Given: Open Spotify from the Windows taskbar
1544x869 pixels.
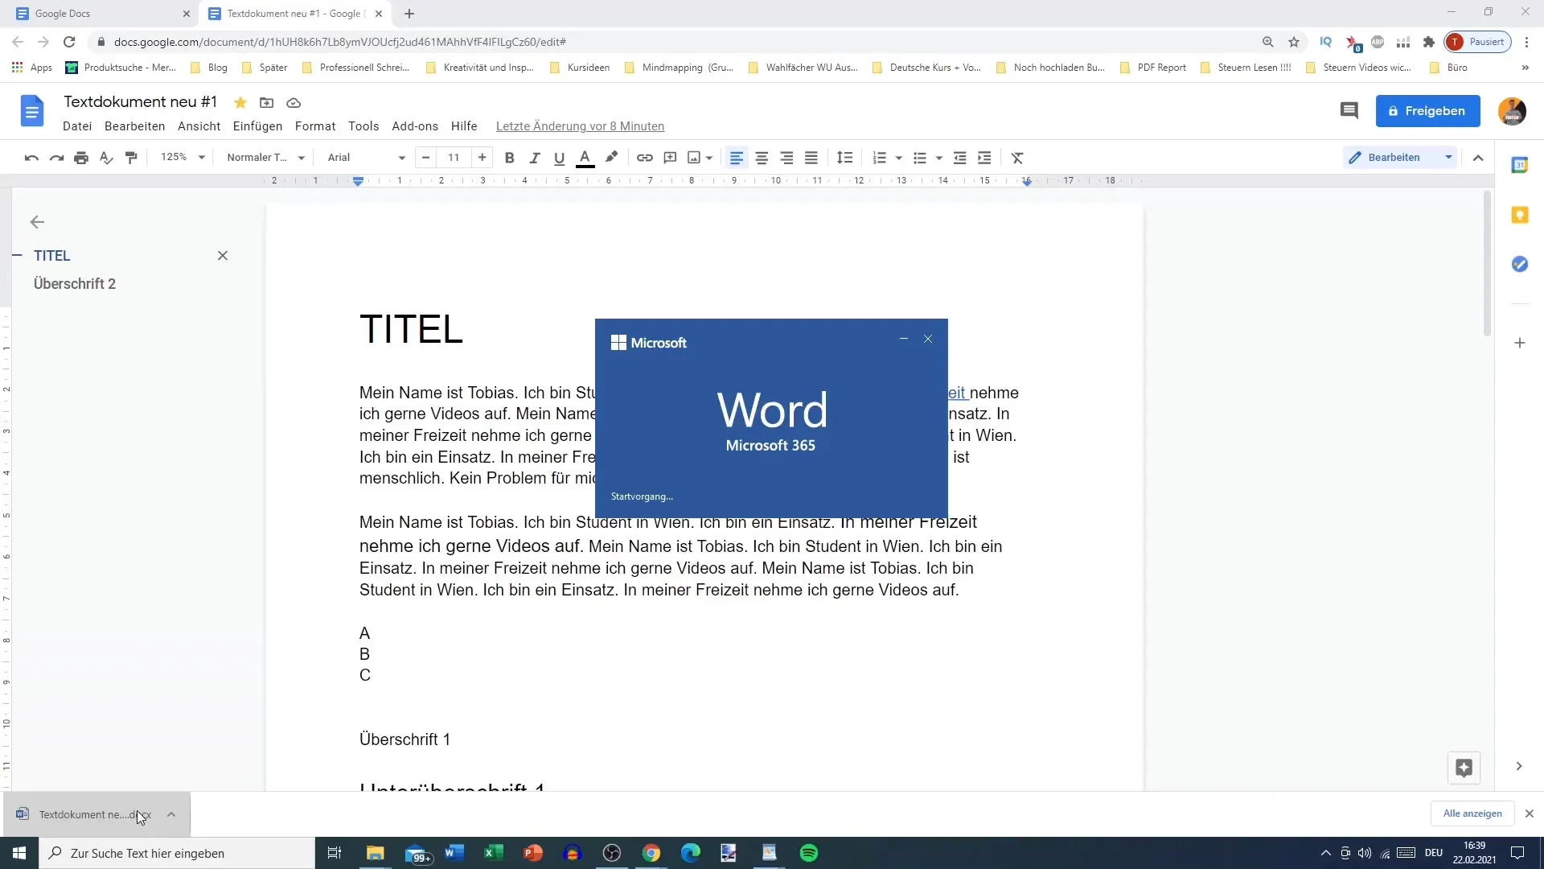Looking at the screenshot, I should 809,853.
